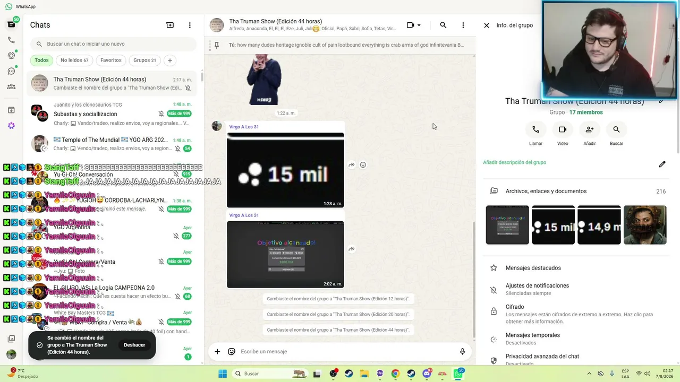Forward the Objetivo alcanzado image message

click(x=351, y=249)
